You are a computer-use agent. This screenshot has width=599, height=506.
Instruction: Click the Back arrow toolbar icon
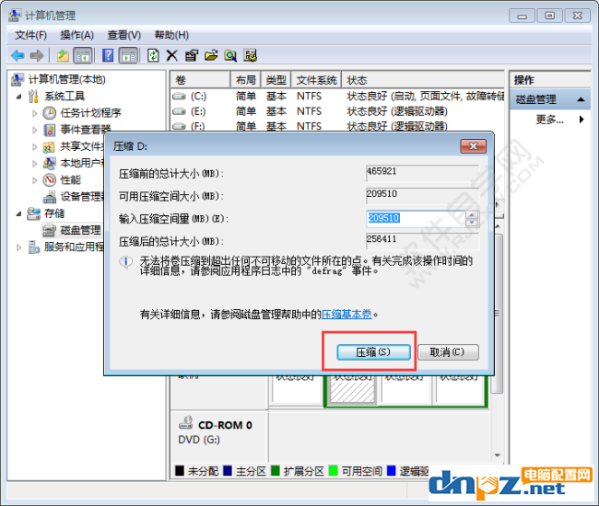(x=18, y=56)
